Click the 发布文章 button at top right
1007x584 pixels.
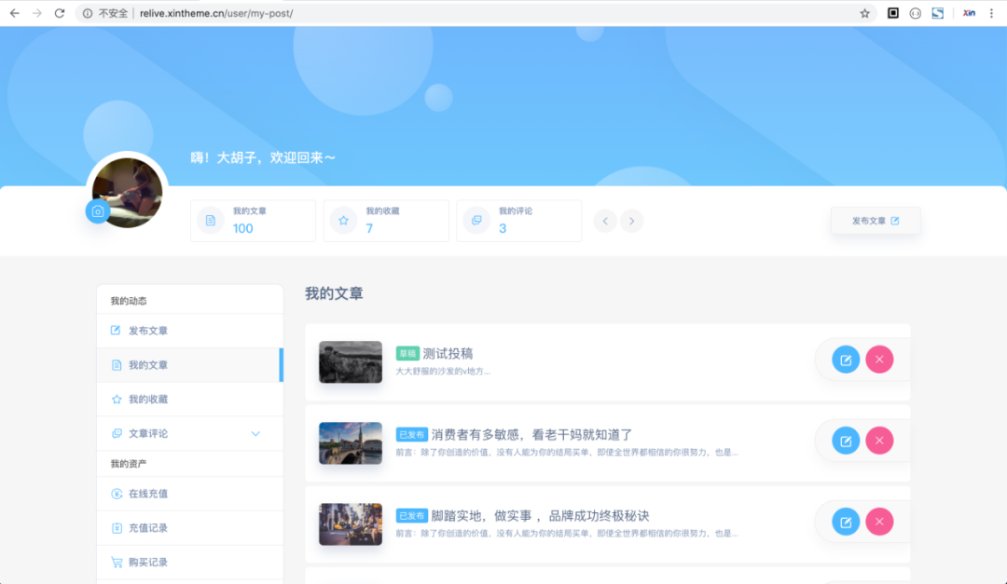[x=875, y=221]
